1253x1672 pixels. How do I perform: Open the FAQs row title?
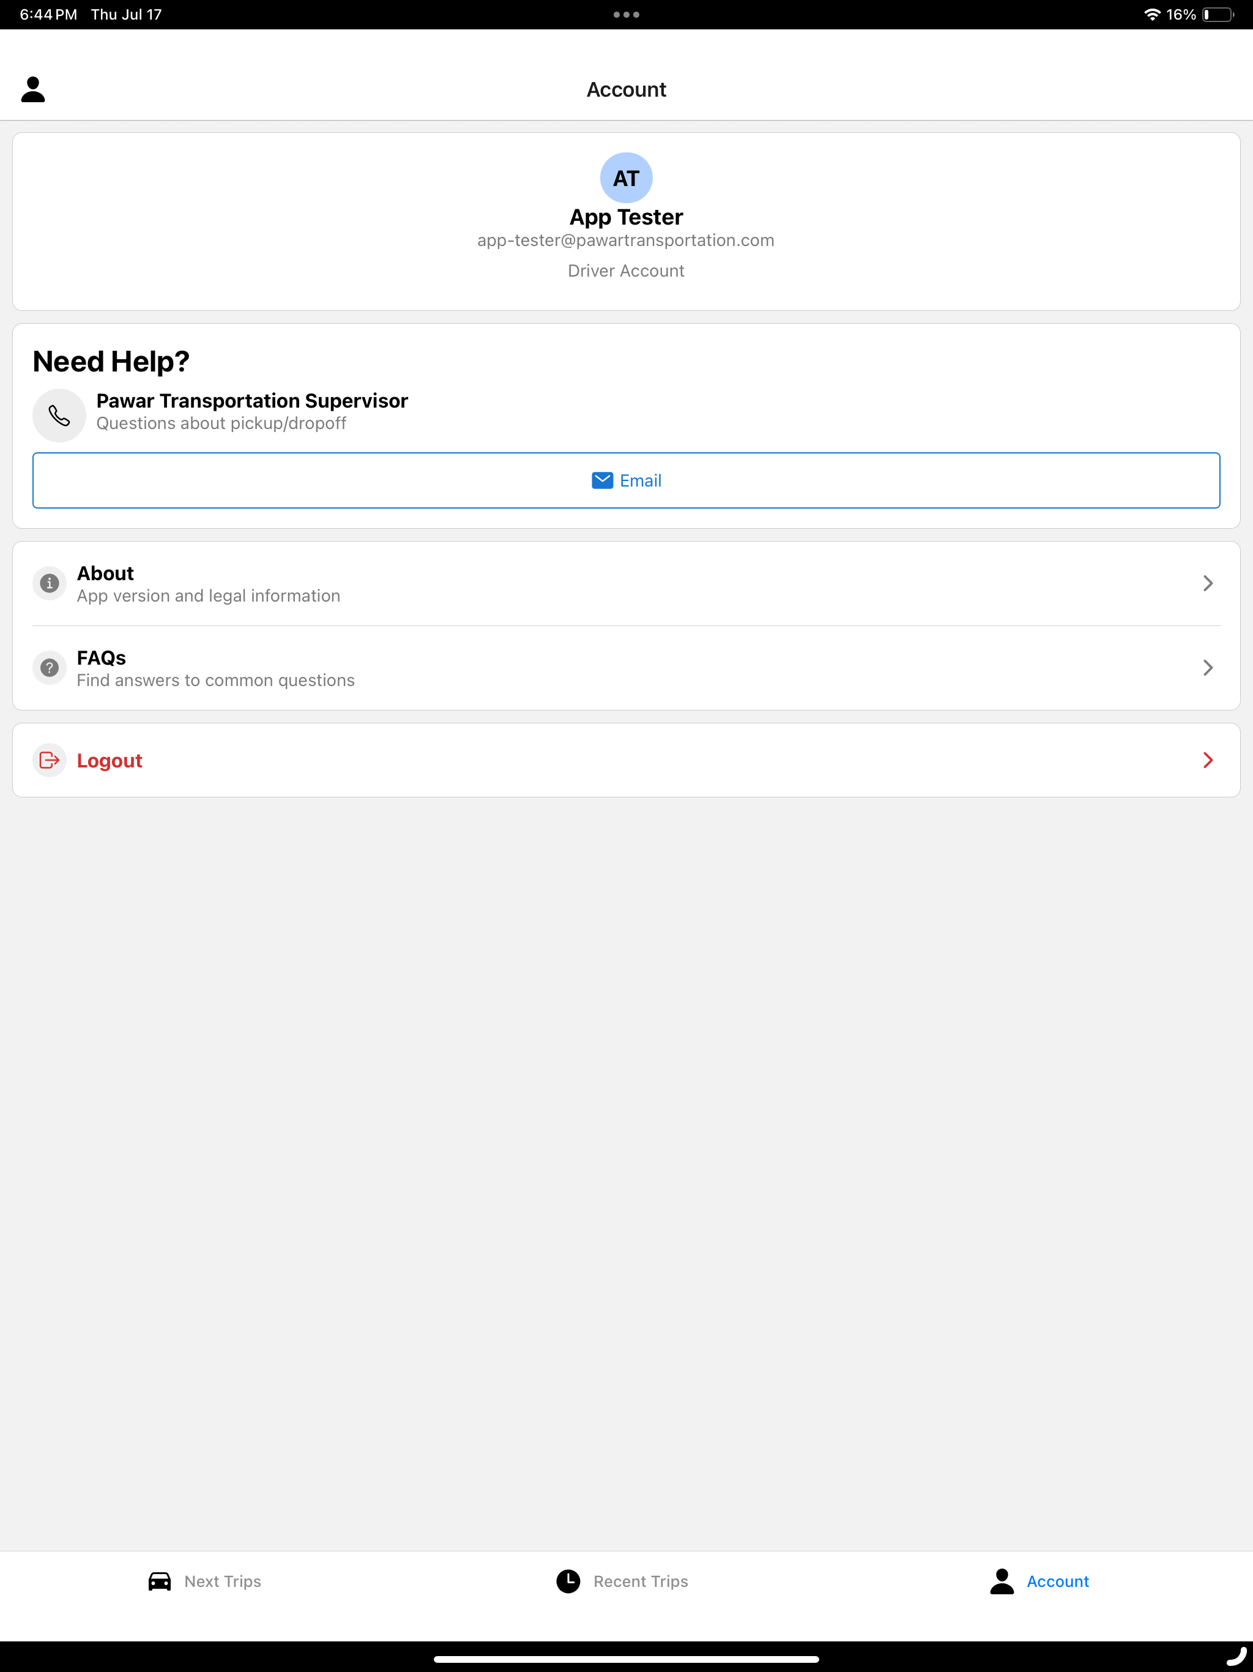(x=102, y=658)
